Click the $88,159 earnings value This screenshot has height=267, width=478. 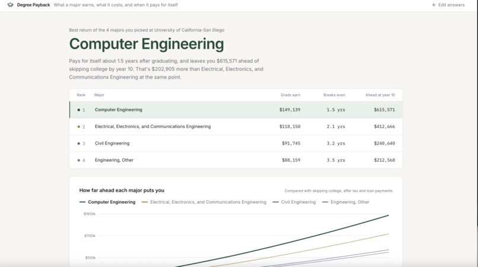291,160
